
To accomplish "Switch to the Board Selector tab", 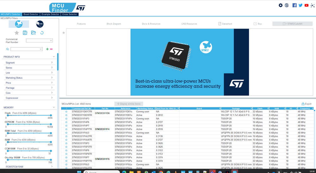I will click(x=31, y=14).
